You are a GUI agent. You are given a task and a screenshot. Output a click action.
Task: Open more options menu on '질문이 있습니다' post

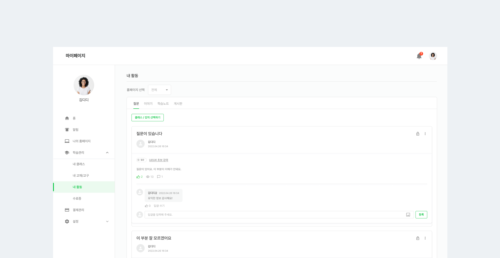point(425,134)
